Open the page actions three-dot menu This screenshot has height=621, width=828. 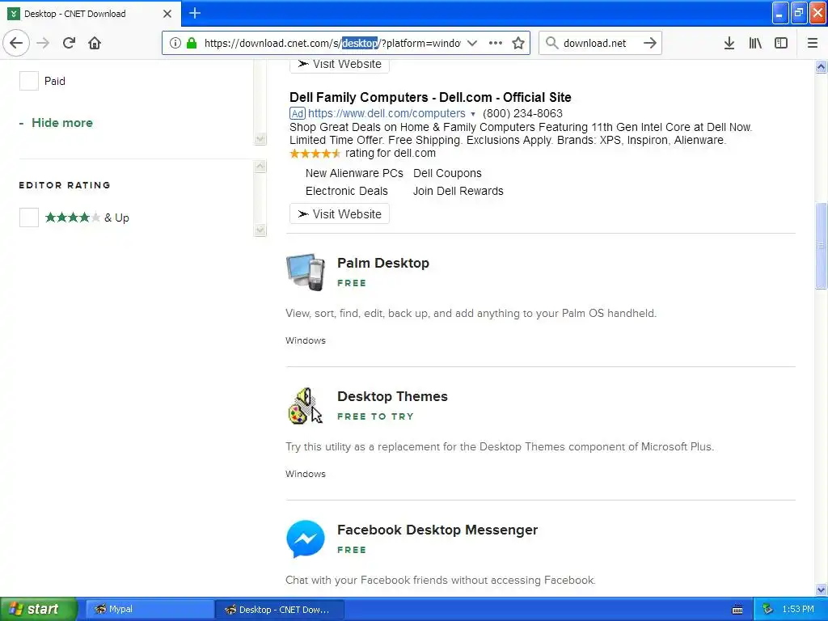click(x=496, y=43)
